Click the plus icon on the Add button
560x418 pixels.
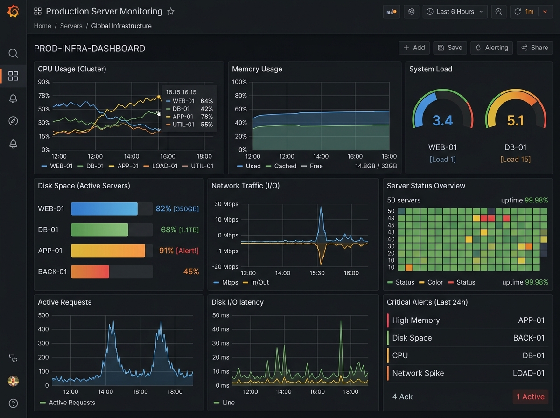[x=406, y=48]
